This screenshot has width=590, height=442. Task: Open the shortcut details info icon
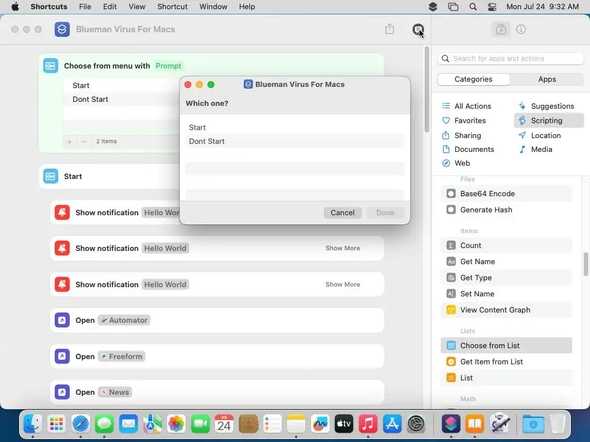pyautogui.click(x=521, y=29)
